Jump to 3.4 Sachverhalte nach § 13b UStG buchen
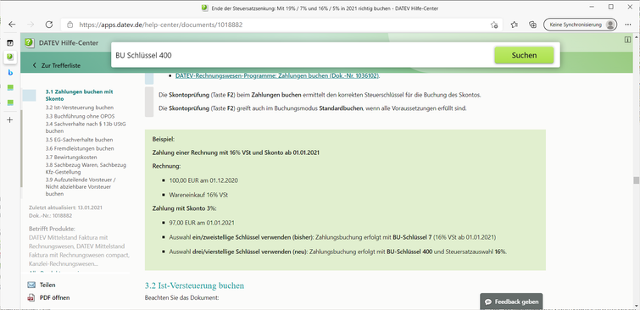 coord(86,127)
